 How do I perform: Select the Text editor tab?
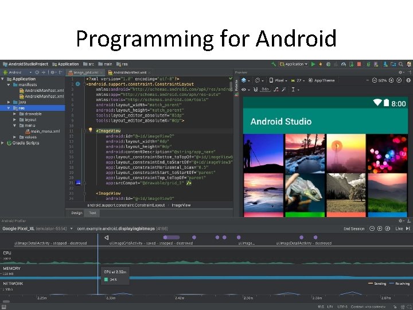coord(92,213)
